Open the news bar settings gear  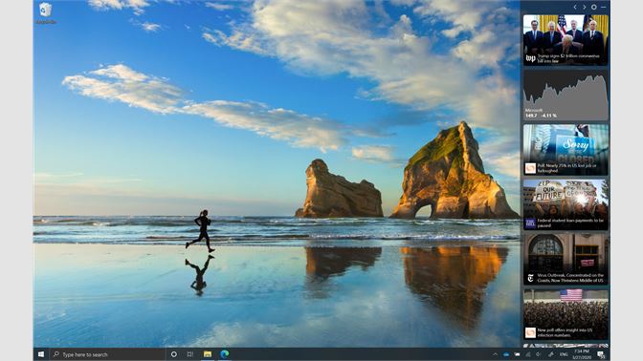pos(594,7)
